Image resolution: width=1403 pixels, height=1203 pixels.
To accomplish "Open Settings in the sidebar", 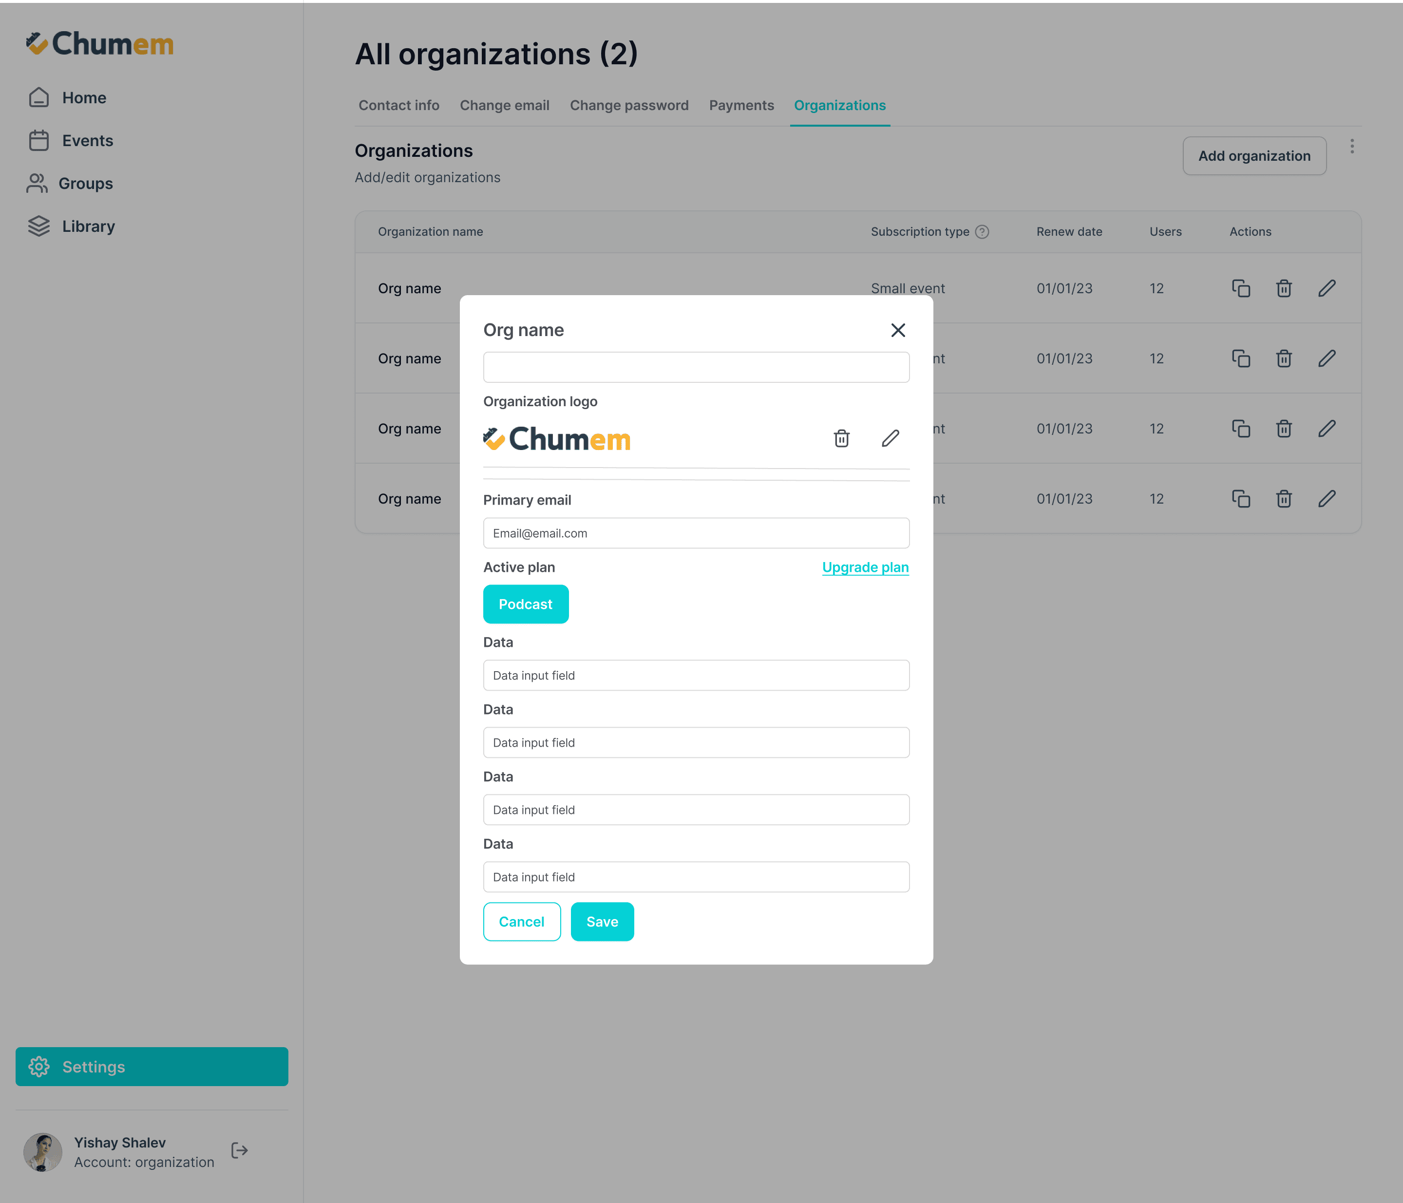I will pyautogui.click(x=152, y=1066).
